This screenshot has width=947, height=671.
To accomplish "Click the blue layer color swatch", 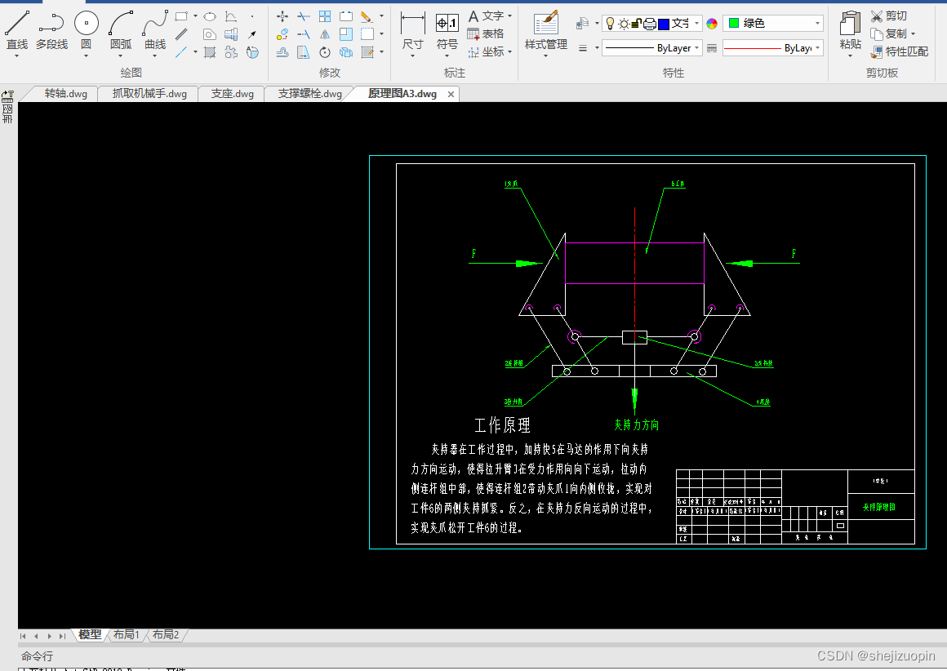I will point(663,24).
